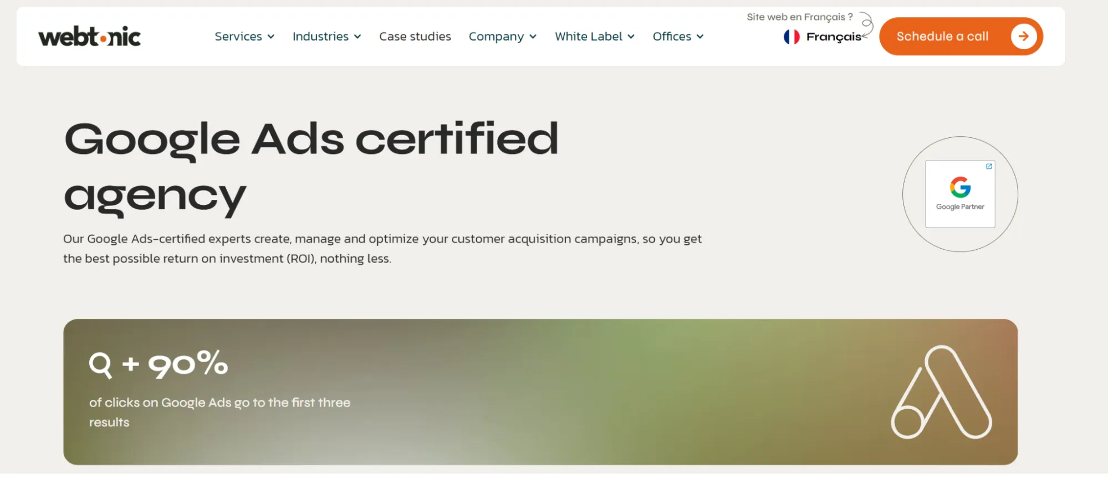
Task: Expand the Company chevron
Action: (x=533, y=37)
